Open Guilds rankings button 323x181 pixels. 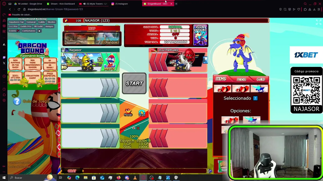coord(42,22)
